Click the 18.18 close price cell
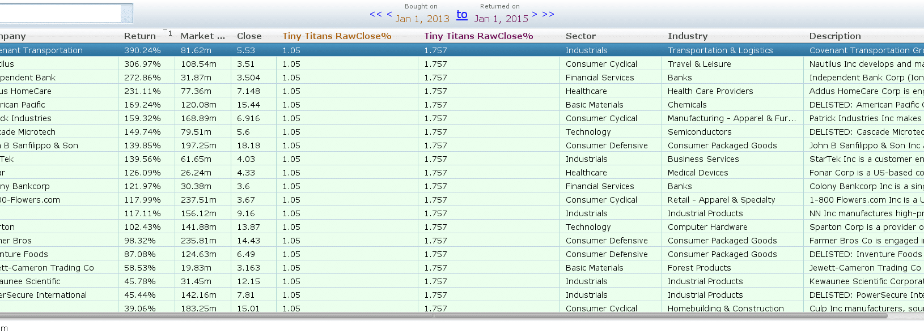The width and height of the screenshot is (924, 334). pyautogui.click(x=253, y=145)
